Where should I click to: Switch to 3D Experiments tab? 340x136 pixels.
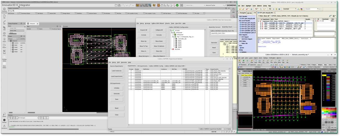(143, 65)
